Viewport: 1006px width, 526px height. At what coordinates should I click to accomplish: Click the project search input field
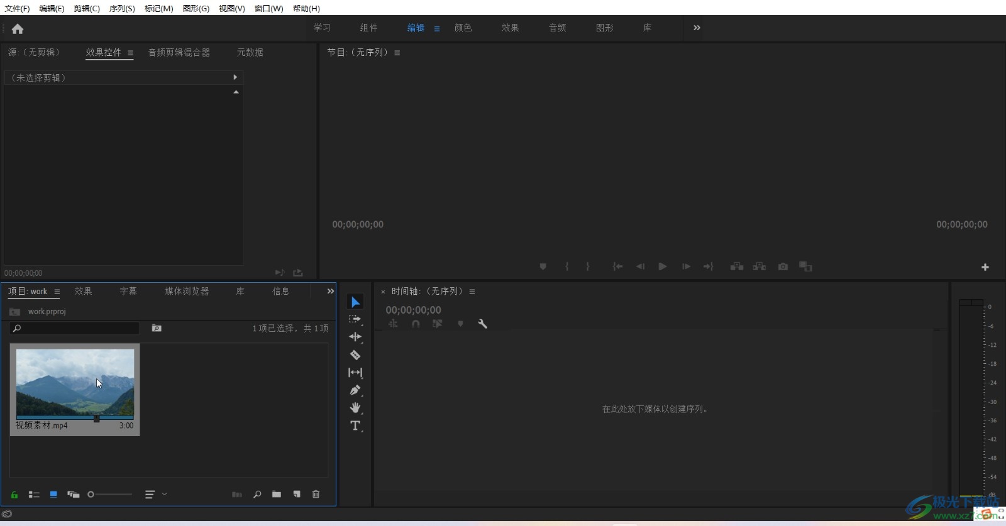pyautogui.click(x=74, y=328)
